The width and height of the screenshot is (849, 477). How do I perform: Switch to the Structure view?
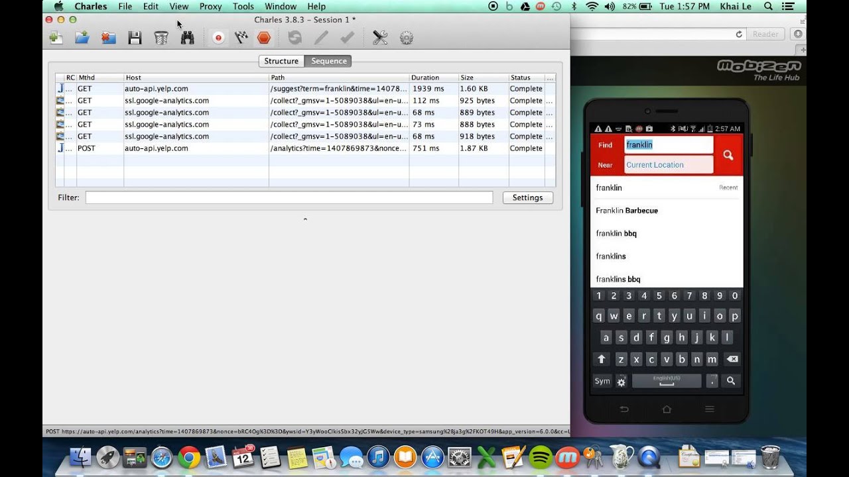(x=281, y=61)
